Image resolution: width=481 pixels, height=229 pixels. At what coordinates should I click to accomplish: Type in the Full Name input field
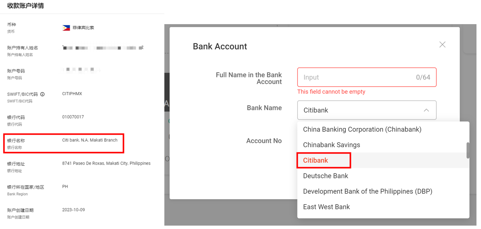[356, 77]
